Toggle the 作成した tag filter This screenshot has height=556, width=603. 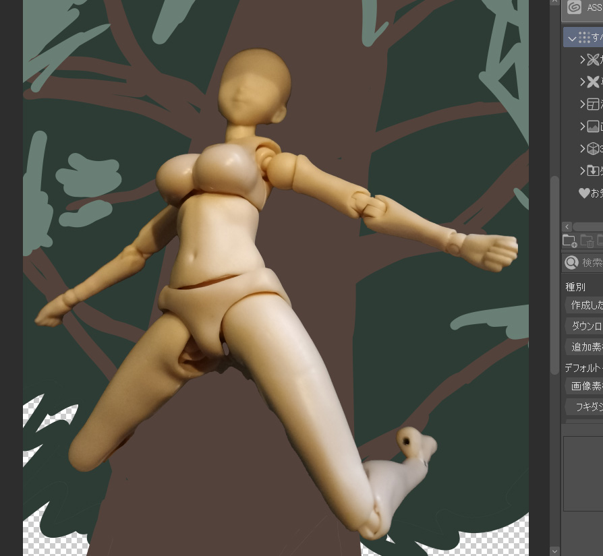pos(585,305)
